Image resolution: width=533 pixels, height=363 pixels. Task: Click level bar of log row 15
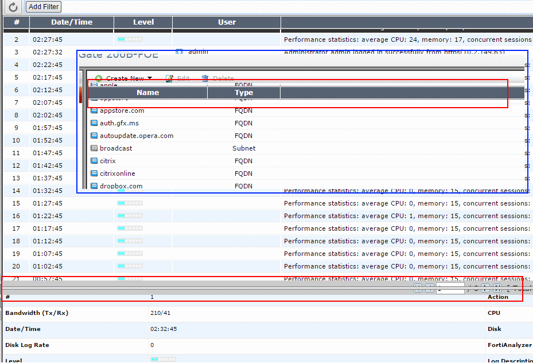130,203
